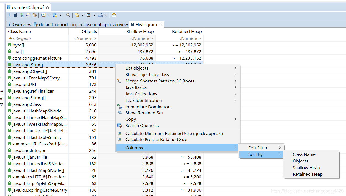Open the Overview pane toolbar icon
Viewport: 346px width, 196px height.
[9, 15]
